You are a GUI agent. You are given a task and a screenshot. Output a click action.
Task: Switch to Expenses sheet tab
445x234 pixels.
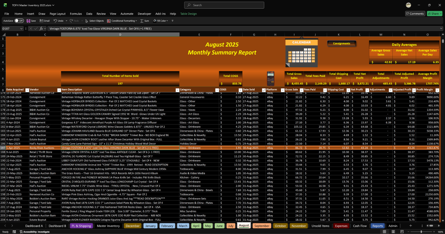tap(341, 226)
